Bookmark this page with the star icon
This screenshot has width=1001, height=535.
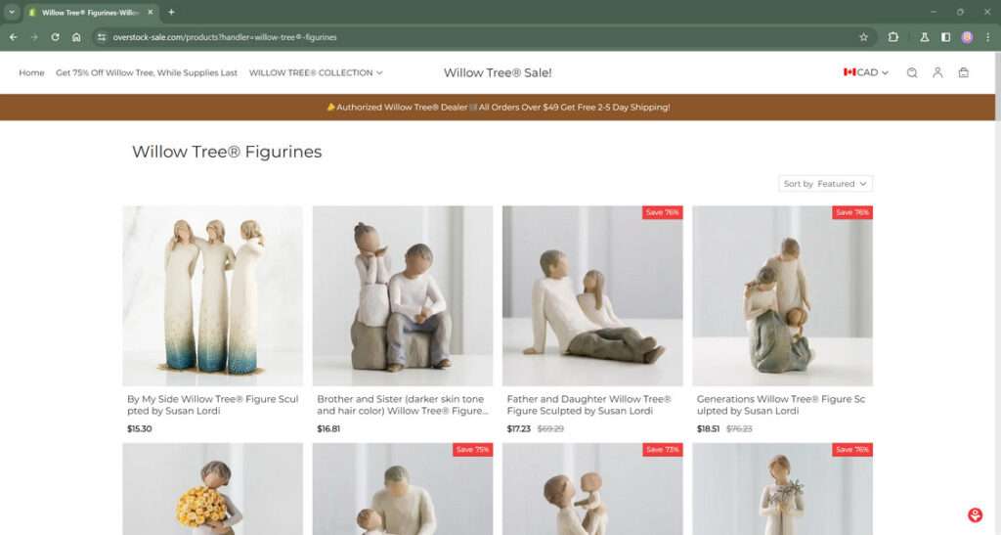pos(864,37)
